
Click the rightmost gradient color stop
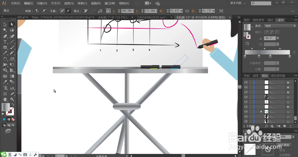point(289,56)
